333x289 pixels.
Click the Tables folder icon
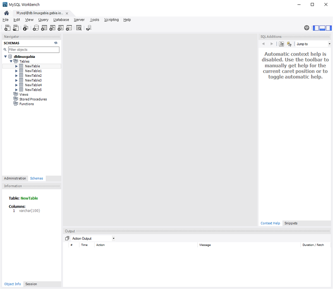[16, 61]
